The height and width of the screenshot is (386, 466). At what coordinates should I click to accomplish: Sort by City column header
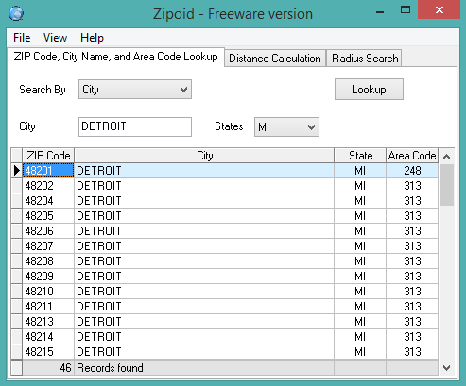[x=204, y=156]
